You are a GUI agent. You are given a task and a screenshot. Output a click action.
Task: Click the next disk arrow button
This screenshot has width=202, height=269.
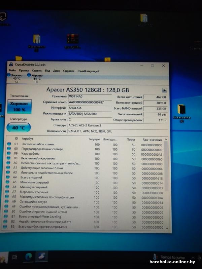(164, 90)
